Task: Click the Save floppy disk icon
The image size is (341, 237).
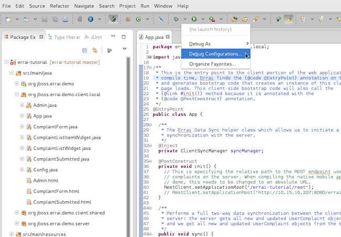Action: [45, 19]
